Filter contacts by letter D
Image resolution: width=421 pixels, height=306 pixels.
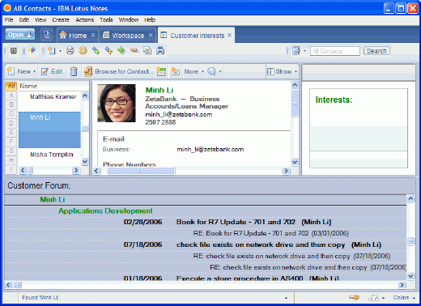point(11,123)
